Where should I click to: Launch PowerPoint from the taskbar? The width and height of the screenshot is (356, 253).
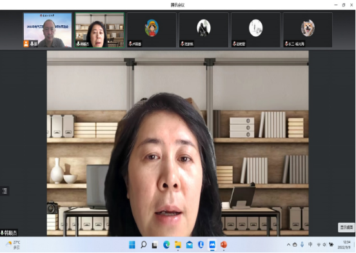tap(224, 245)
